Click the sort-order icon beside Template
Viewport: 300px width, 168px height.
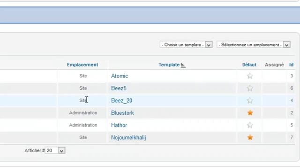(x=183, y=65)
